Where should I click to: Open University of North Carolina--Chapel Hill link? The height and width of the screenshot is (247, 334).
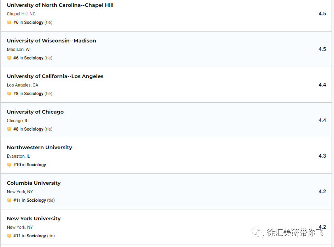pyautogui.click(x=60, y=5)
